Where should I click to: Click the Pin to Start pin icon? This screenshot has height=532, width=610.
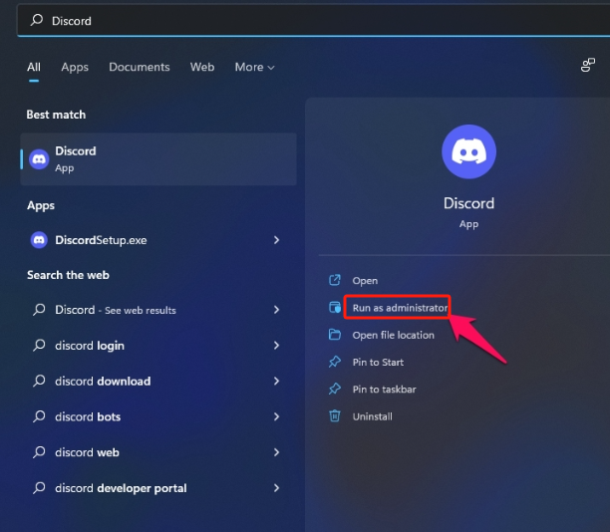pos(335,362)
